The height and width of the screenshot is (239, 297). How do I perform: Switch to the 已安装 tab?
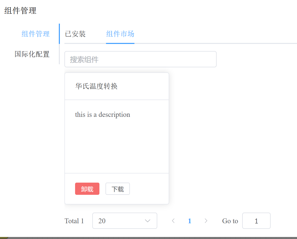[75, 34]
